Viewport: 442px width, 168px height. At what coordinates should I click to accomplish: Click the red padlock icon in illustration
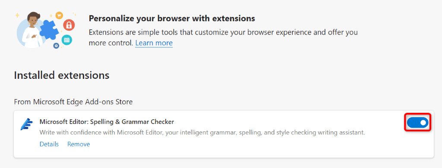click(x=68, y=25)
